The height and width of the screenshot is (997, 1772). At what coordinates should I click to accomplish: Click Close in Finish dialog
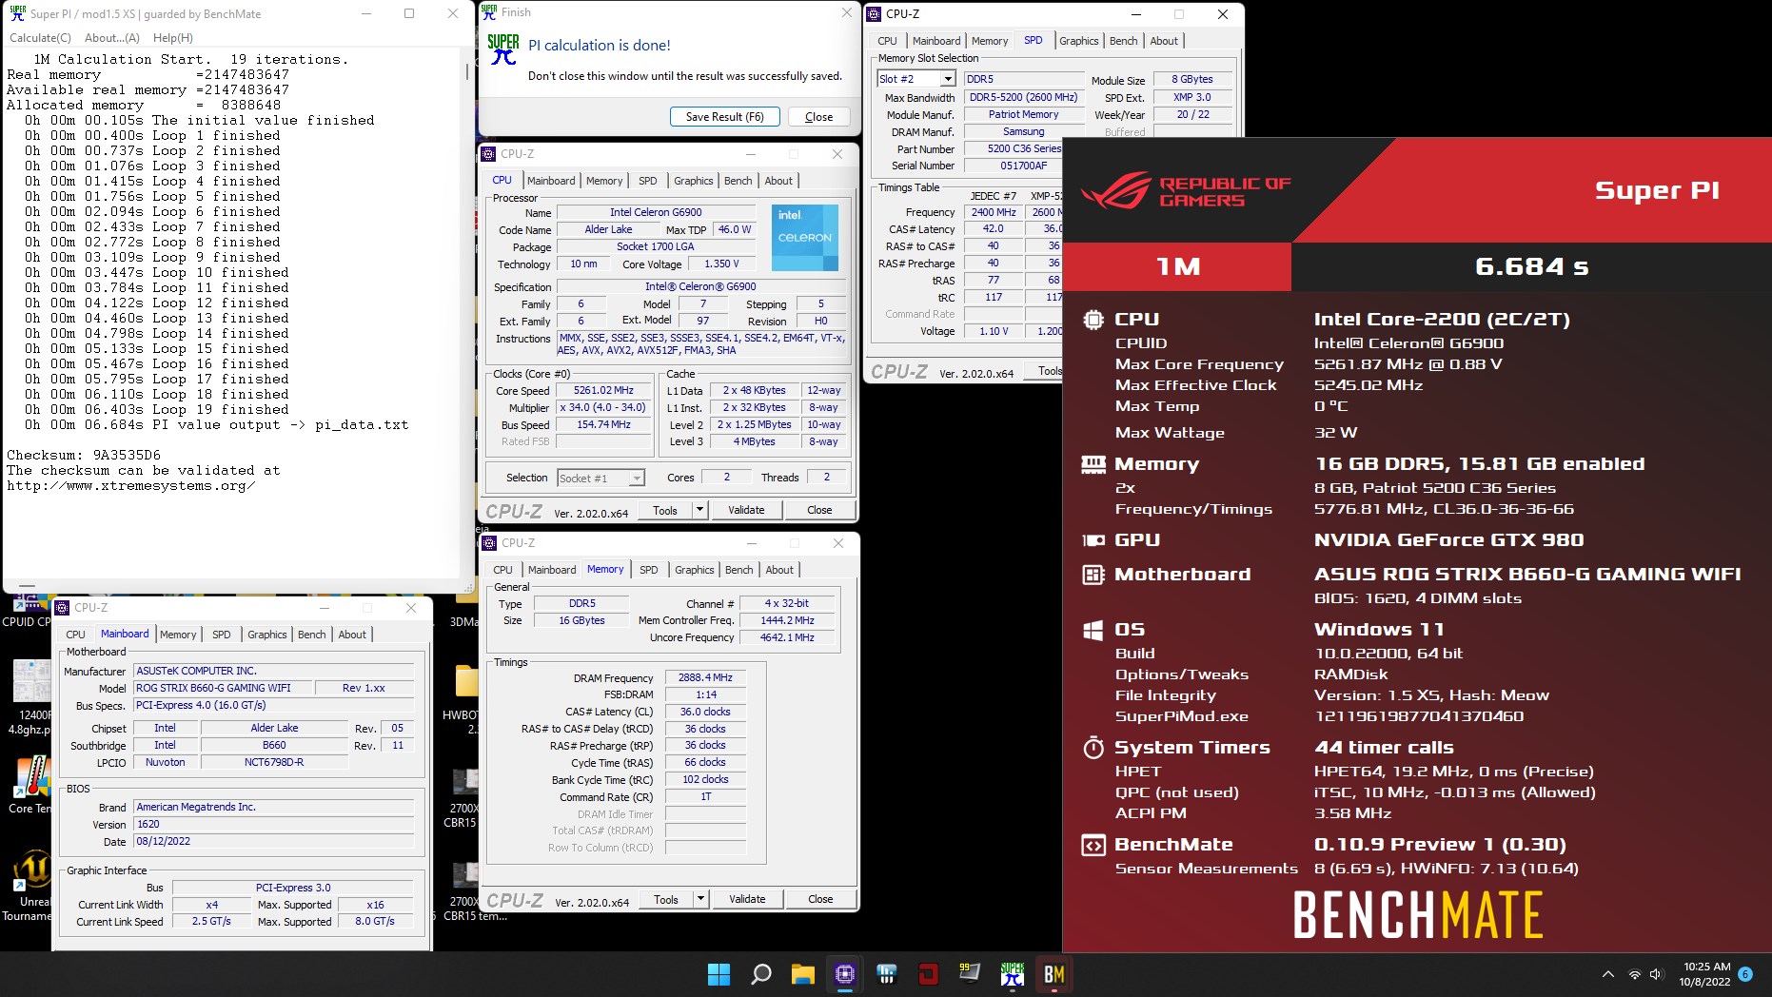pyautogui.click(x=818, y=117)
